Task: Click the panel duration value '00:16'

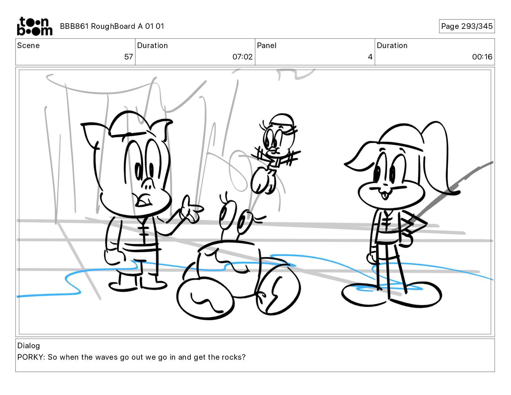Action: (482, 57)
